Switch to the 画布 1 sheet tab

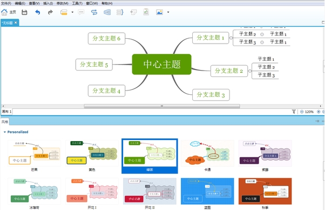click(x=6, y=111)
